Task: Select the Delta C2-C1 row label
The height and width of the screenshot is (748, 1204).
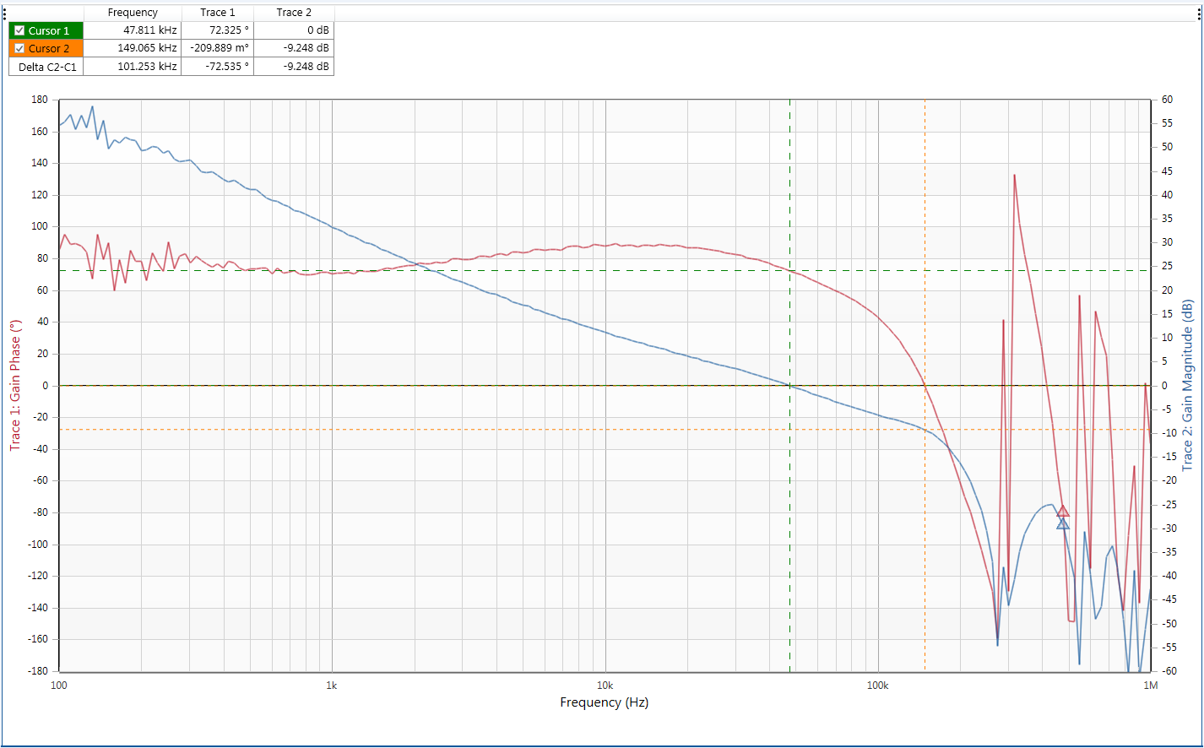Action: coord(46,66)
